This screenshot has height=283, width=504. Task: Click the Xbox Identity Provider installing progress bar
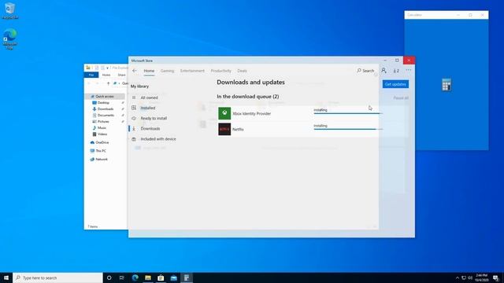pyautogui.click(x=348, y=113)
